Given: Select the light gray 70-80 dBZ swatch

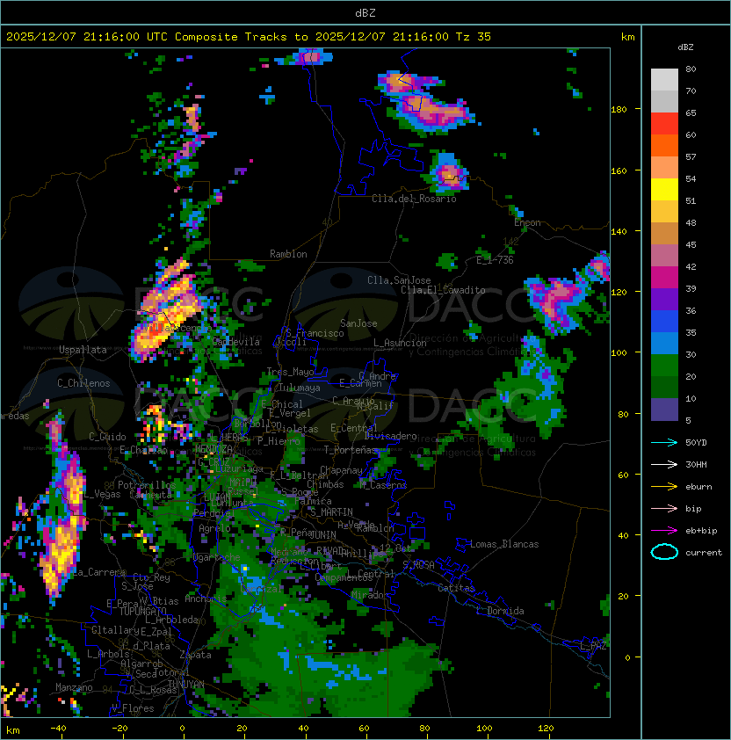Looking at the screenshot, I should pyautogui.click(x=664, y=79).
